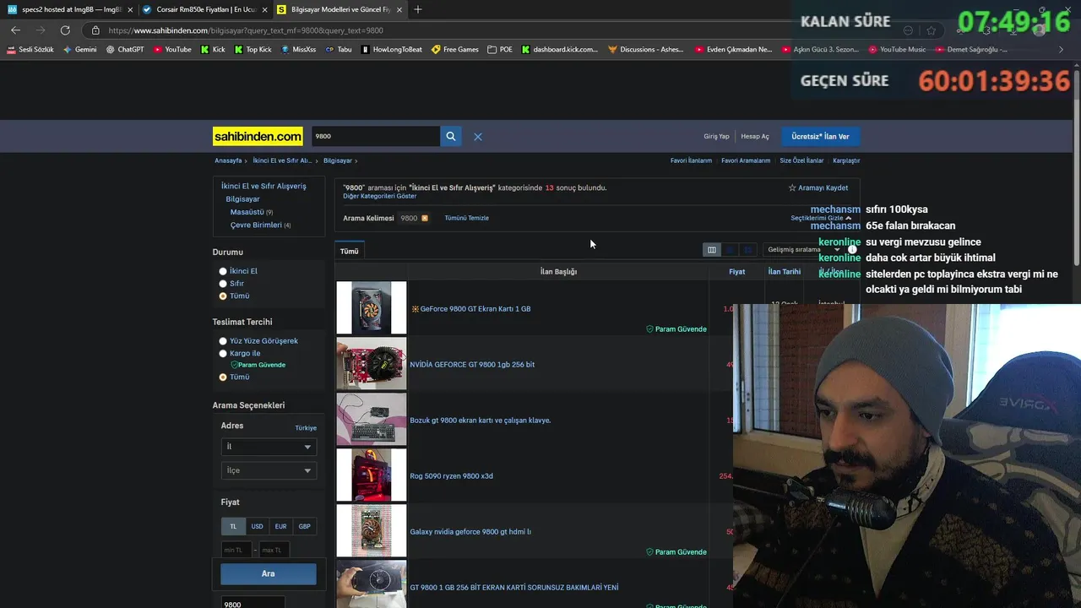
Task: Open Rog 5090 ryzen 9800 x3d listing
Action: (x=451, y=476)
